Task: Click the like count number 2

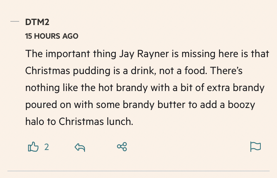Action: 47,147
